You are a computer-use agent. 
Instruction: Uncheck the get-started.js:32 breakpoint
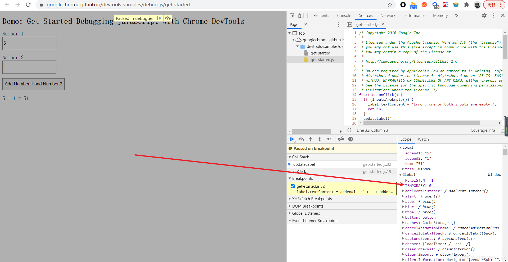pos(293,186)
